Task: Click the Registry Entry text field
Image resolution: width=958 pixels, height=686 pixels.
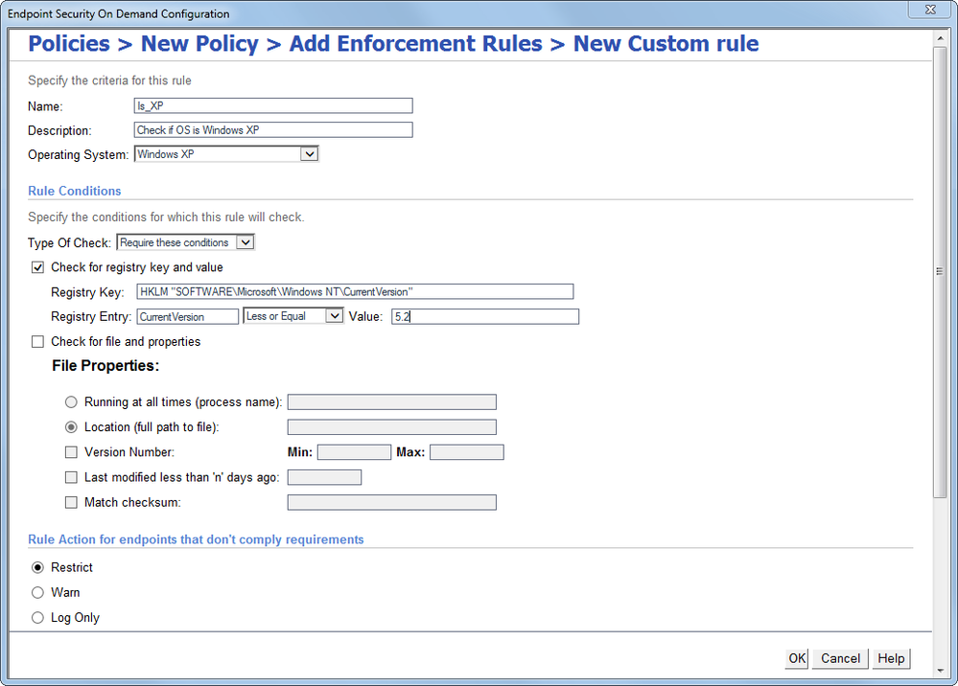Action: tap(188, 317)
